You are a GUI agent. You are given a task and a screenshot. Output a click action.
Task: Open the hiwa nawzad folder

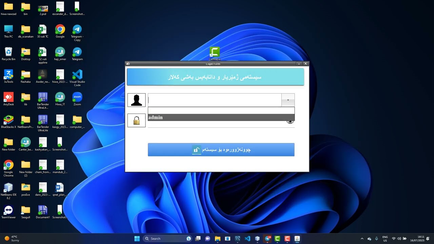(8, 9)
